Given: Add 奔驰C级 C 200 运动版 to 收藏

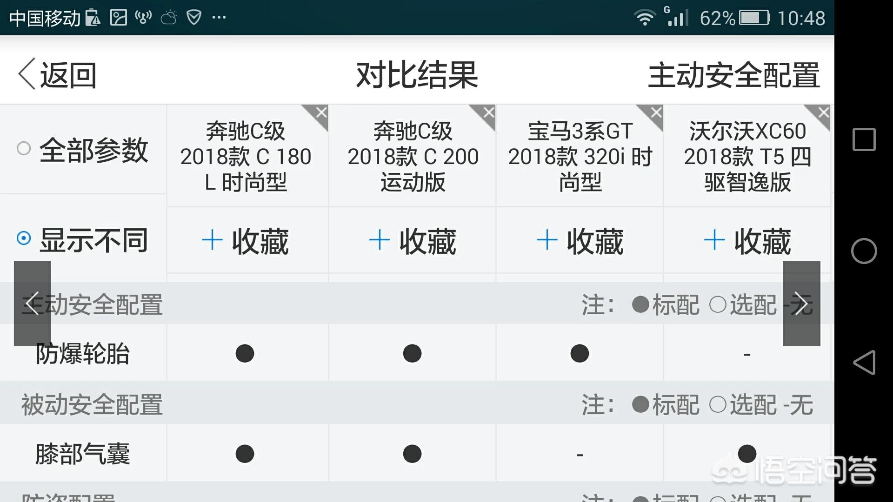Looking at the screenshot, I should tap(413, 241).
